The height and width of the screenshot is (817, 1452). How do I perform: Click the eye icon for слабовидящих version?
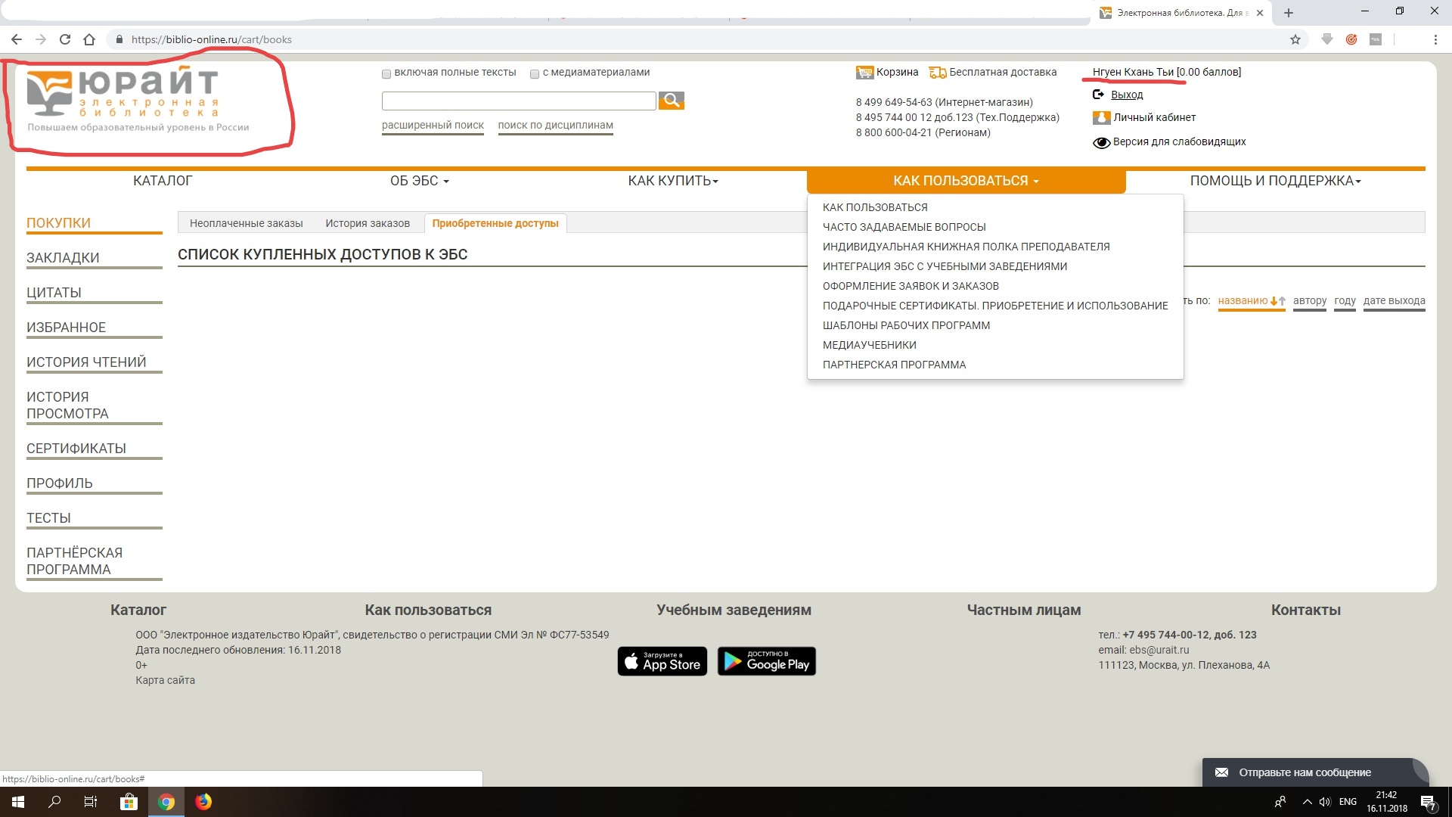[x=1101, y=142]
